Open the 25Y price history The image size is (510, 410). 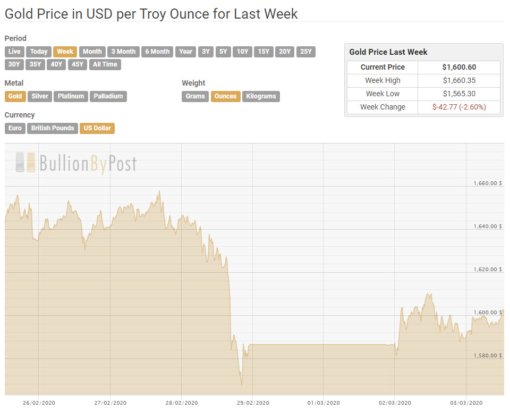(x=305, y=52)
